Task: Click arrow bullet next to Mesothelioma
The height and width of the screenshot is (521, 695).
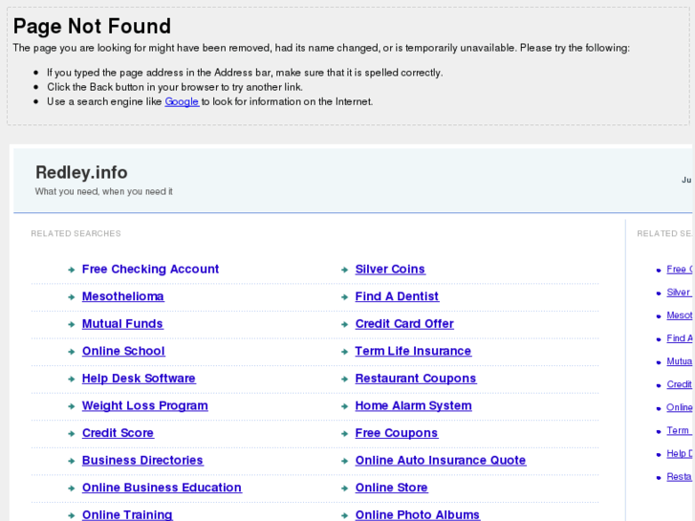Action: click(72, 297)
